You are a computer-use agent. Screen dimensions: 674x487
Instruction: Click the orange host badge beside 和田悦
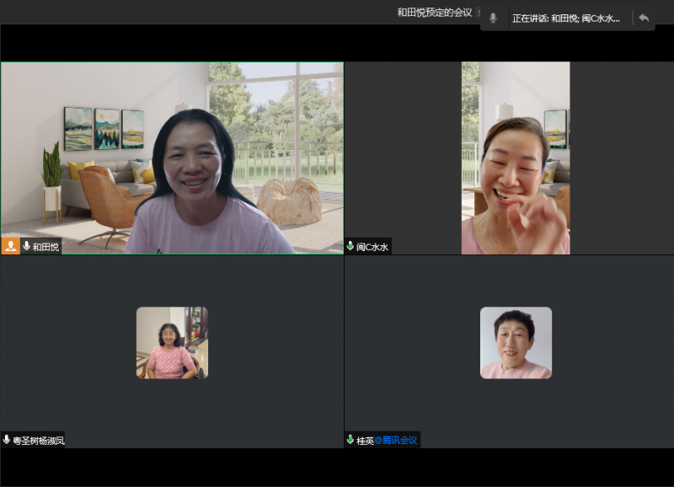tap(11, 246)
